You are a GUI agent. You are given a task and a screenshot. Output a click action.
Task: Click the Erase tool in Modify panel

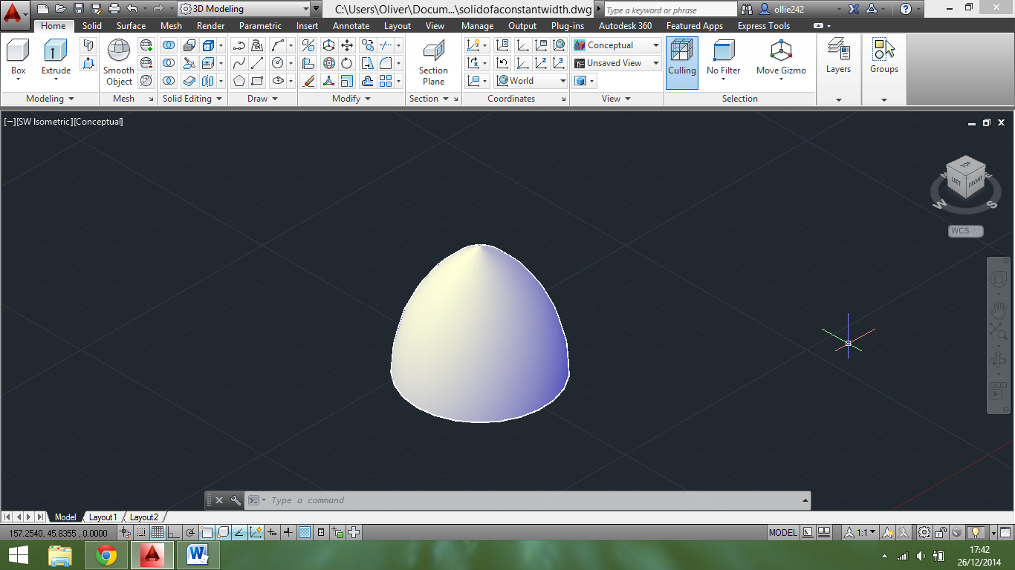(308, 81)
